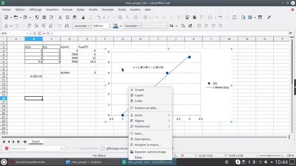Open the Fichier menu
Viewport: 296px width, 166px height.
(6, 9)
